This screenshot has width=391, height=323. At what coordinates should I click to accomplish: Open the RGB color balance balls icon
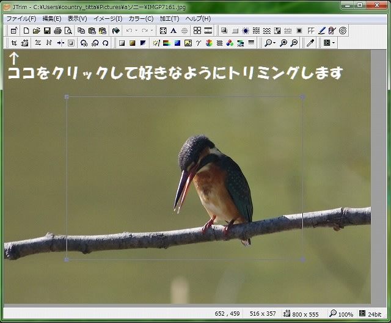(x=230, y=43)
